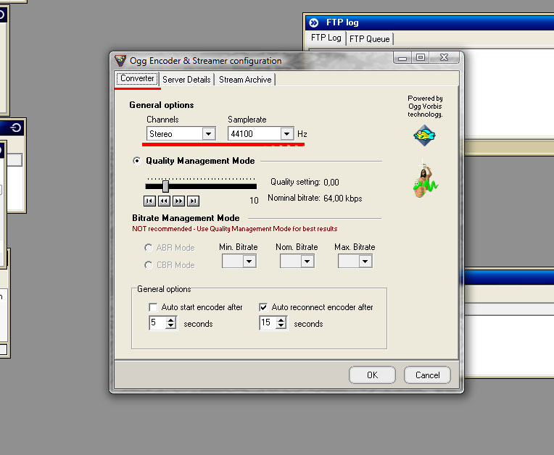Click the Ogg Vorbis fish logo
554x455 pixels.
click(x=424, y=135)
